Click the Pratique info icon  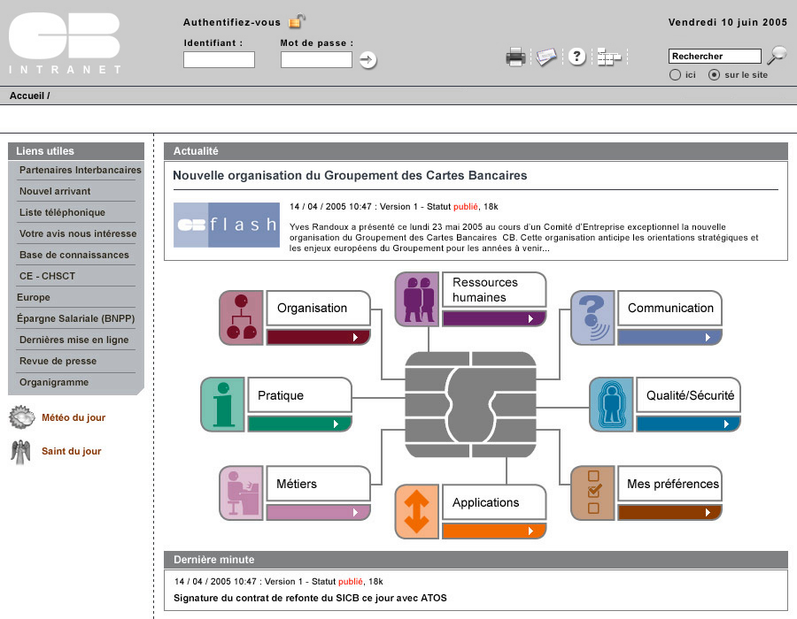(x=223, y=404)
